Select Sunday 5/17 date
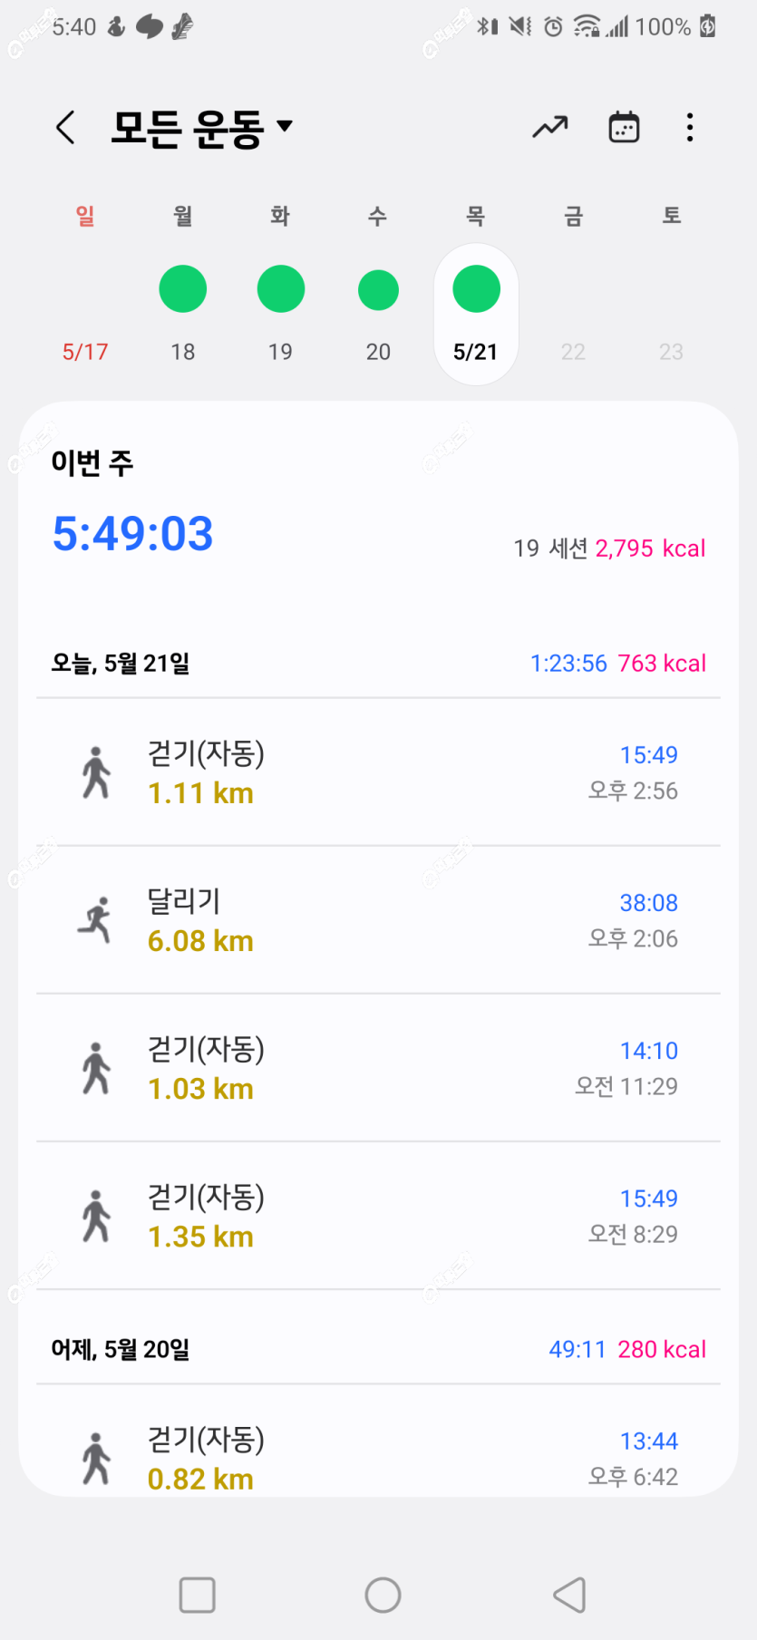This screenshot has width=757, height=1640. (x=85, y=352)
